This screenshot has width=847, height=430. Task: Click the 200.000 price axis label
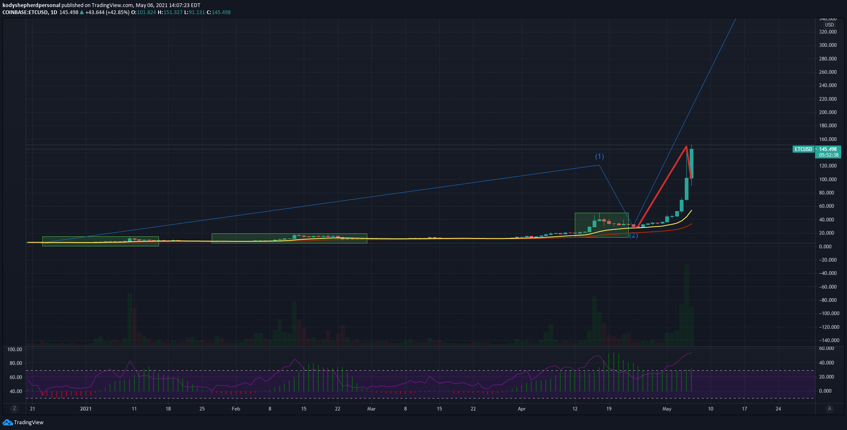828,112
